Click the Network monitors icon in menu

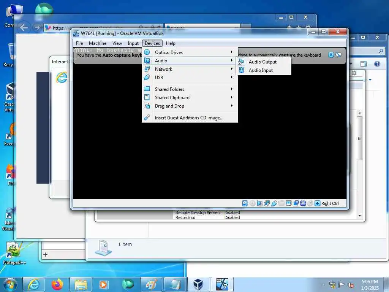[x=147, y=69]
